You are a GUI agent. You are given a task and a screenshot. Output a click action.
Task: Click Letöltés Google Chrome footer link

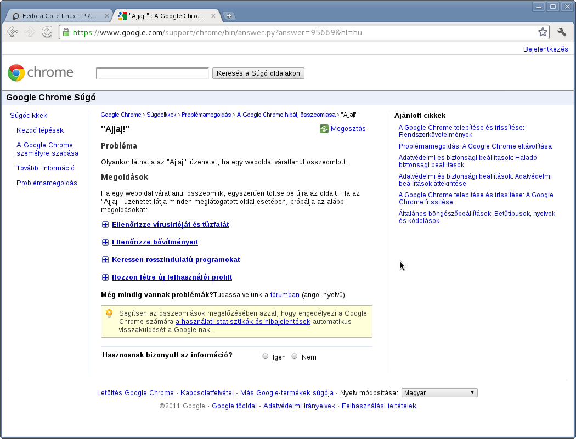135,393
